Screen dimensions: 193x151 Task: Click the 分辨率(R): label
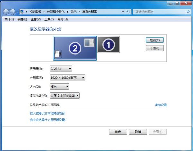point(36,78)
